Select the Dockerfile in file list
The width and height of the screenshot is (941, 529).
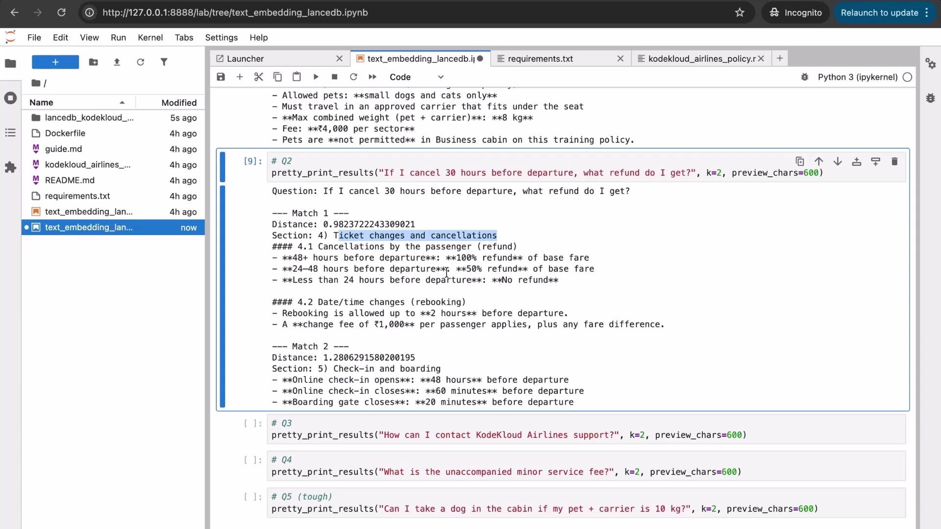click(113, 133)
